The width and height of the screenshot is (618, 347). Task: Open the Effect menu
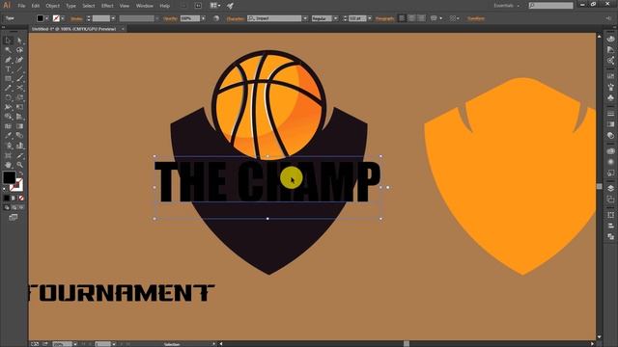107,6
